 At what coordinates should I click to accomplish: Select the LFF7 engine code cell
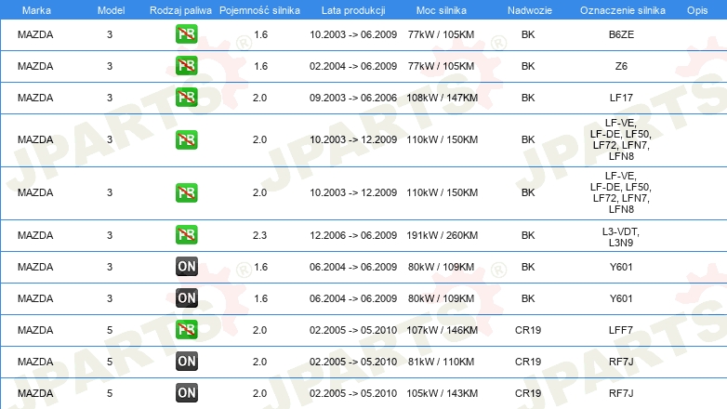(621, 330)
